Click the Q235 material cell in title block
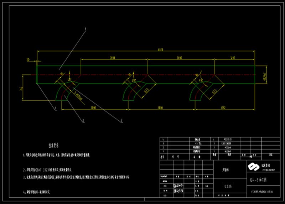Screen dimensions: 285x204 point(228,186)
